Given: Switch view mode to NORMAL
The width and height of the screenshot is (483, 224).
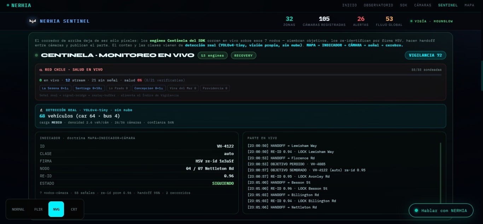Looking at the screenshot, I should [x=18, y=209].
